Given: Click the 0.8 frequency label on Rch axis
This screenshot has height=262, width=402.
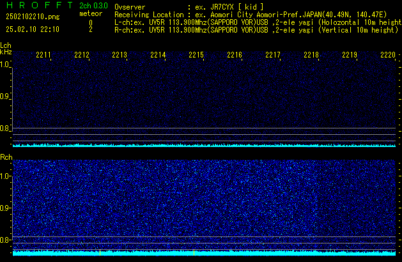Looking at the screenshot, I should (x=4, y=240).
